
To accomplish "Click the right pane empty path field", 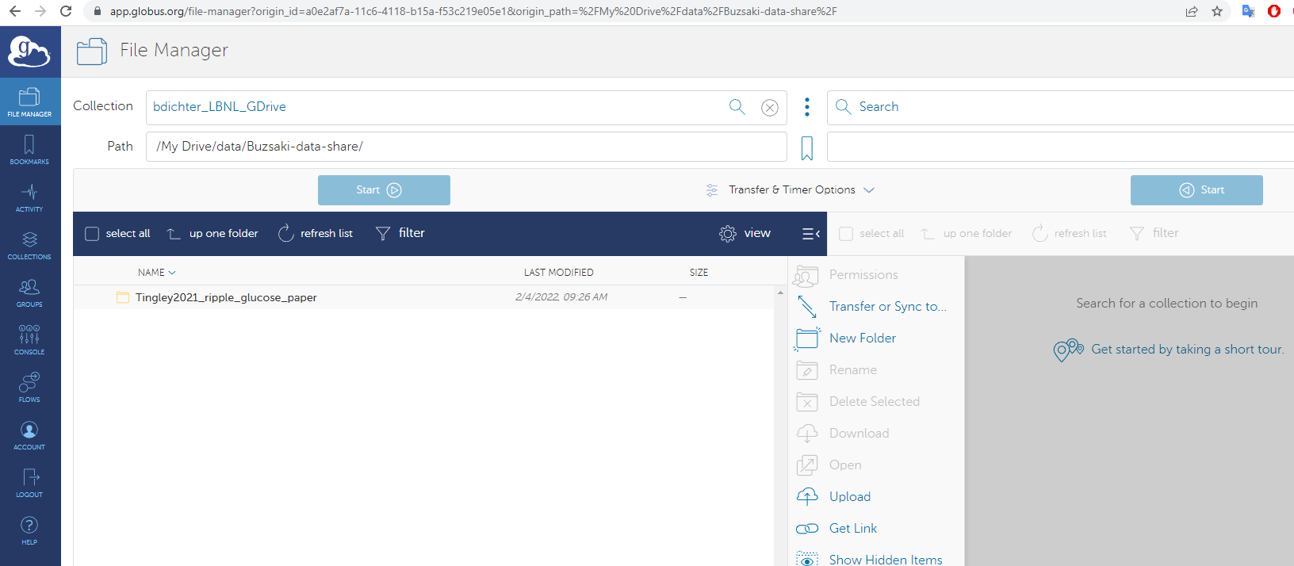I will [1061, 147].
